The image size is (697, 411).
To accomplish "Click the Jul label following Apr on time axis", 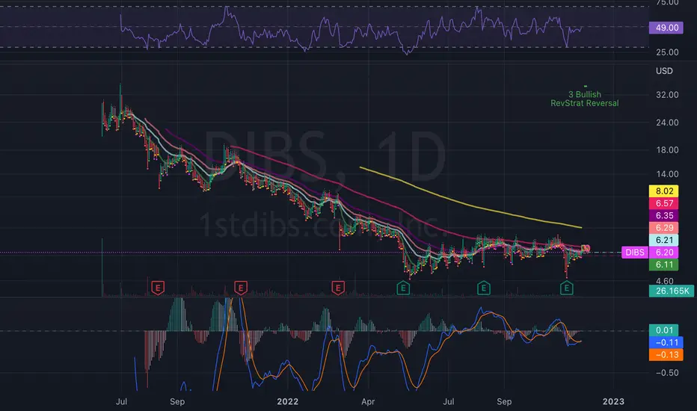I will pyautogui.click(x=449, y=402).
